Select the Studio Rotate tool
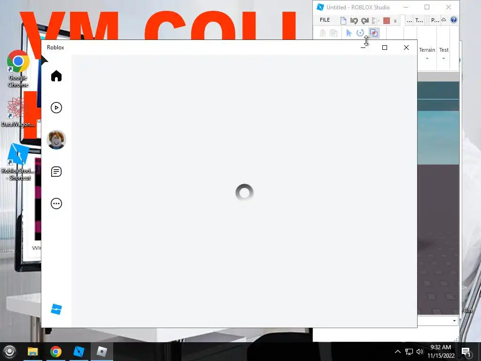The image size is (481, 361). point(360,33)
